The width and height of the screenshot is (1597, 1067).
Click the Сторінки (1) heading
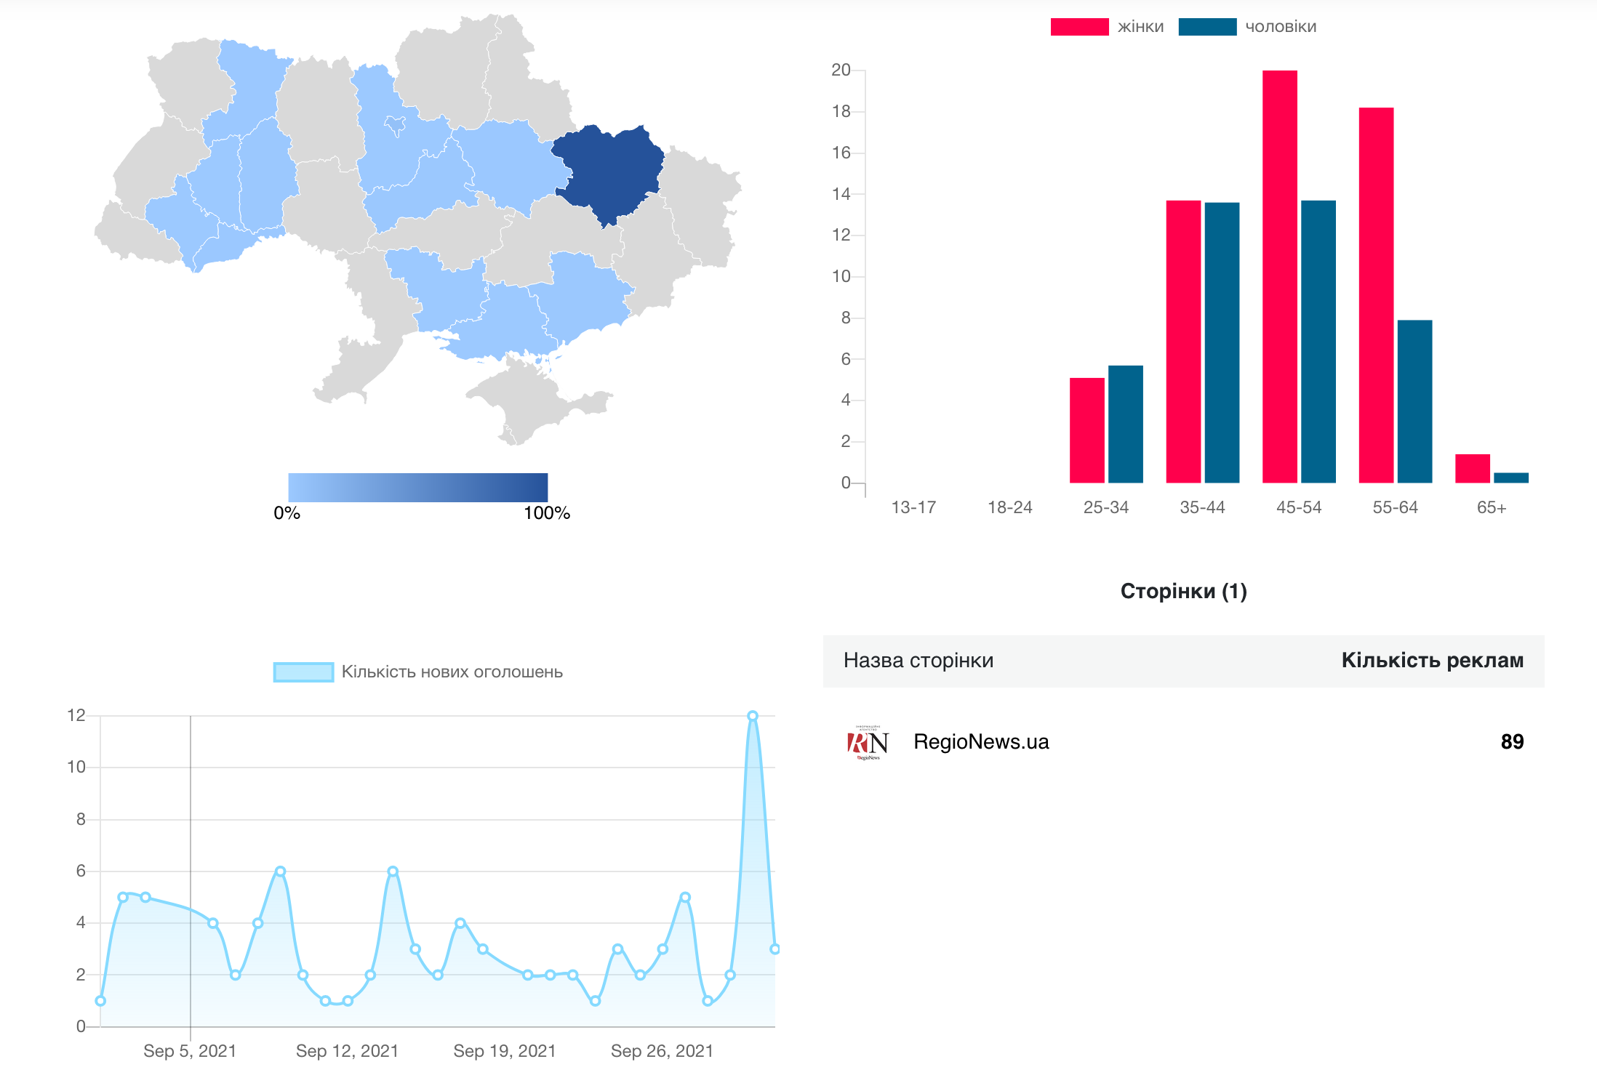[1183, 591]
